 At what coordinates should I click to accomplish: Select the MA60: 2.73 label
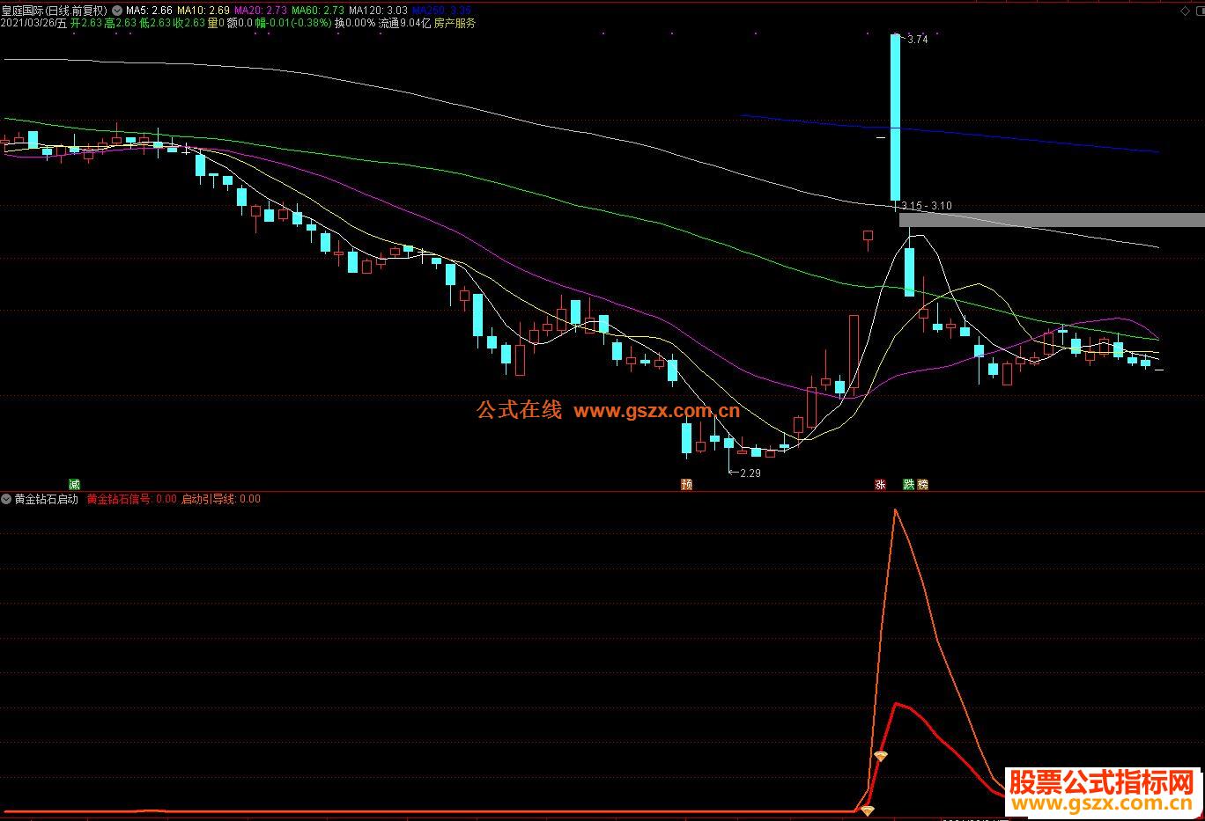tap(318, 11)
